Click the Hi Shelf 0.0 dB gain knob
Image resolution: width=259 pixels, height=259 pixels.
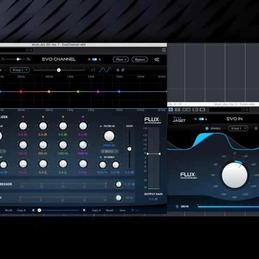[x=116, y=165]
